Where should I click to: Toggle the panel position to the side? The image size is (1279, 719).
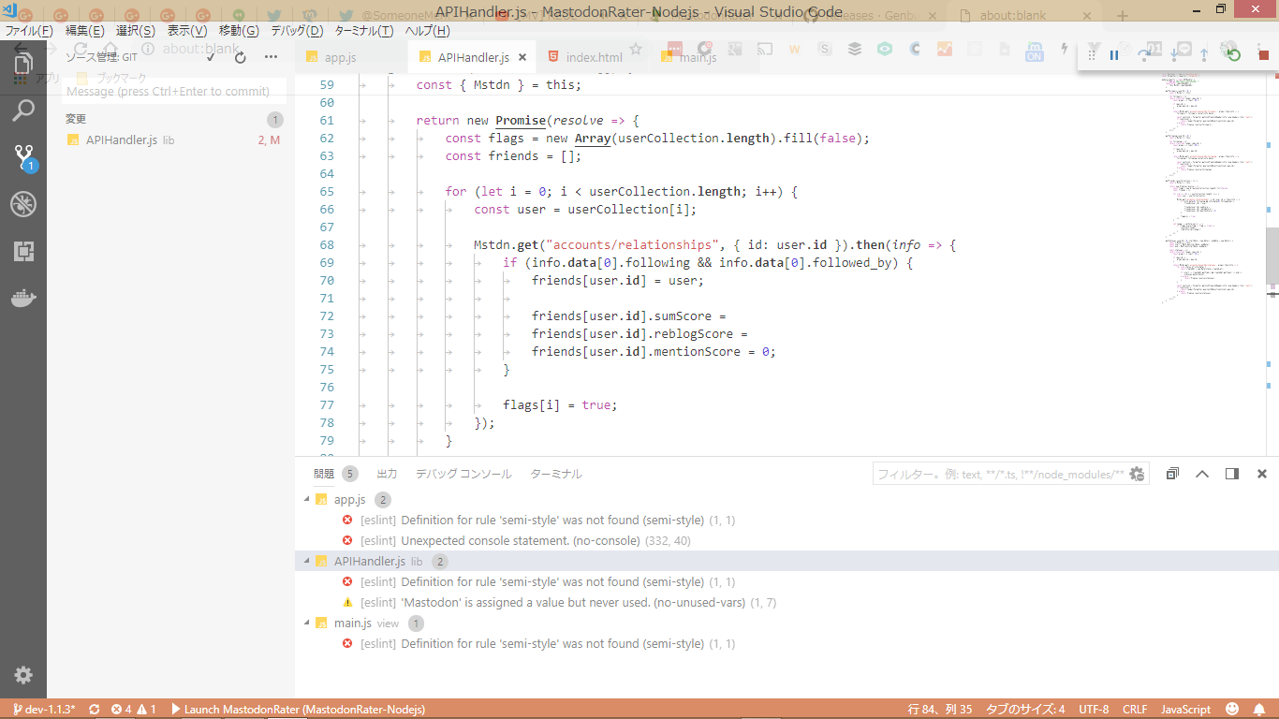click(x=1232, y=474)
